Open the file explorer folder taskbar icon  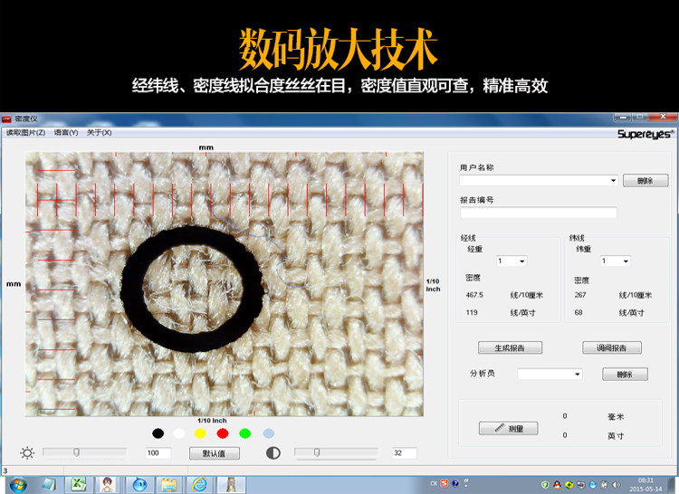(x=169, y=484)
